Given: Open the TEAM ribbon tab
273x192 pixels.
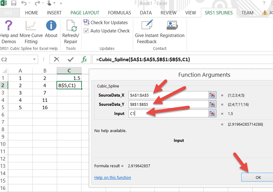Looking at the screenshot, I should pyautogui.click(x=247, y=13).
